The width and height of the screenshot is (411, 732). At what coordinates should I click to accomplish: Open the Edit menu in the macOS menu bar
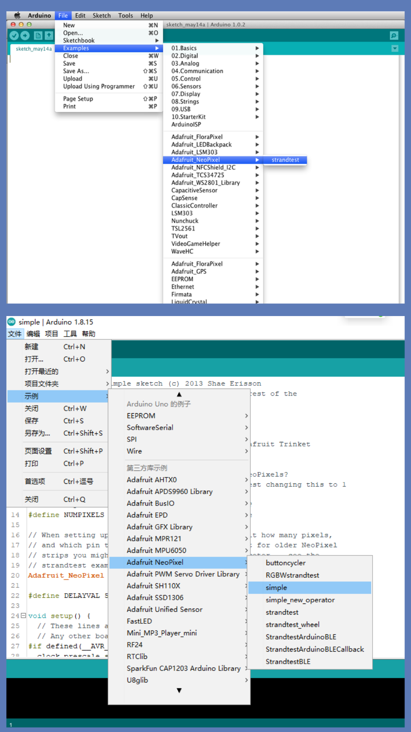pyautogui.click(x=80, y=15)
